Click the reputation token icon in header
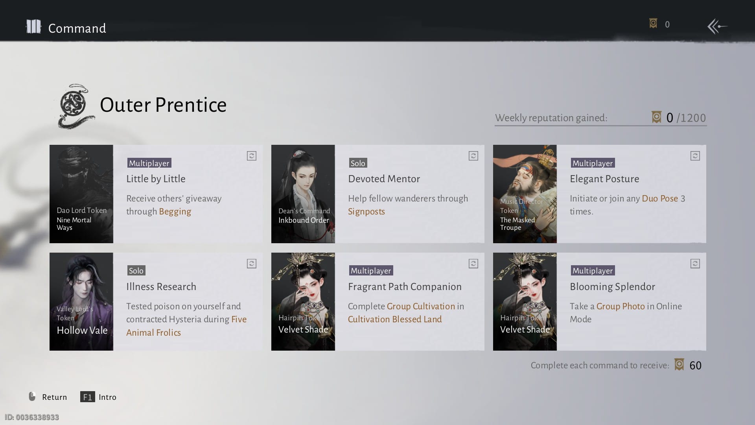The image size is (755, 425). pyautogui.click(x=653, y=24)
